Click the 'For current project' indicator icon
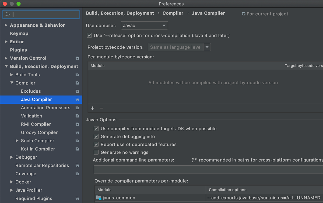 coord(244,14)
